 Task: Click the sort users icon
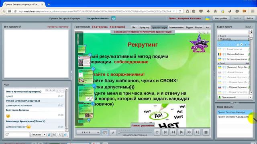click(251, 32)
